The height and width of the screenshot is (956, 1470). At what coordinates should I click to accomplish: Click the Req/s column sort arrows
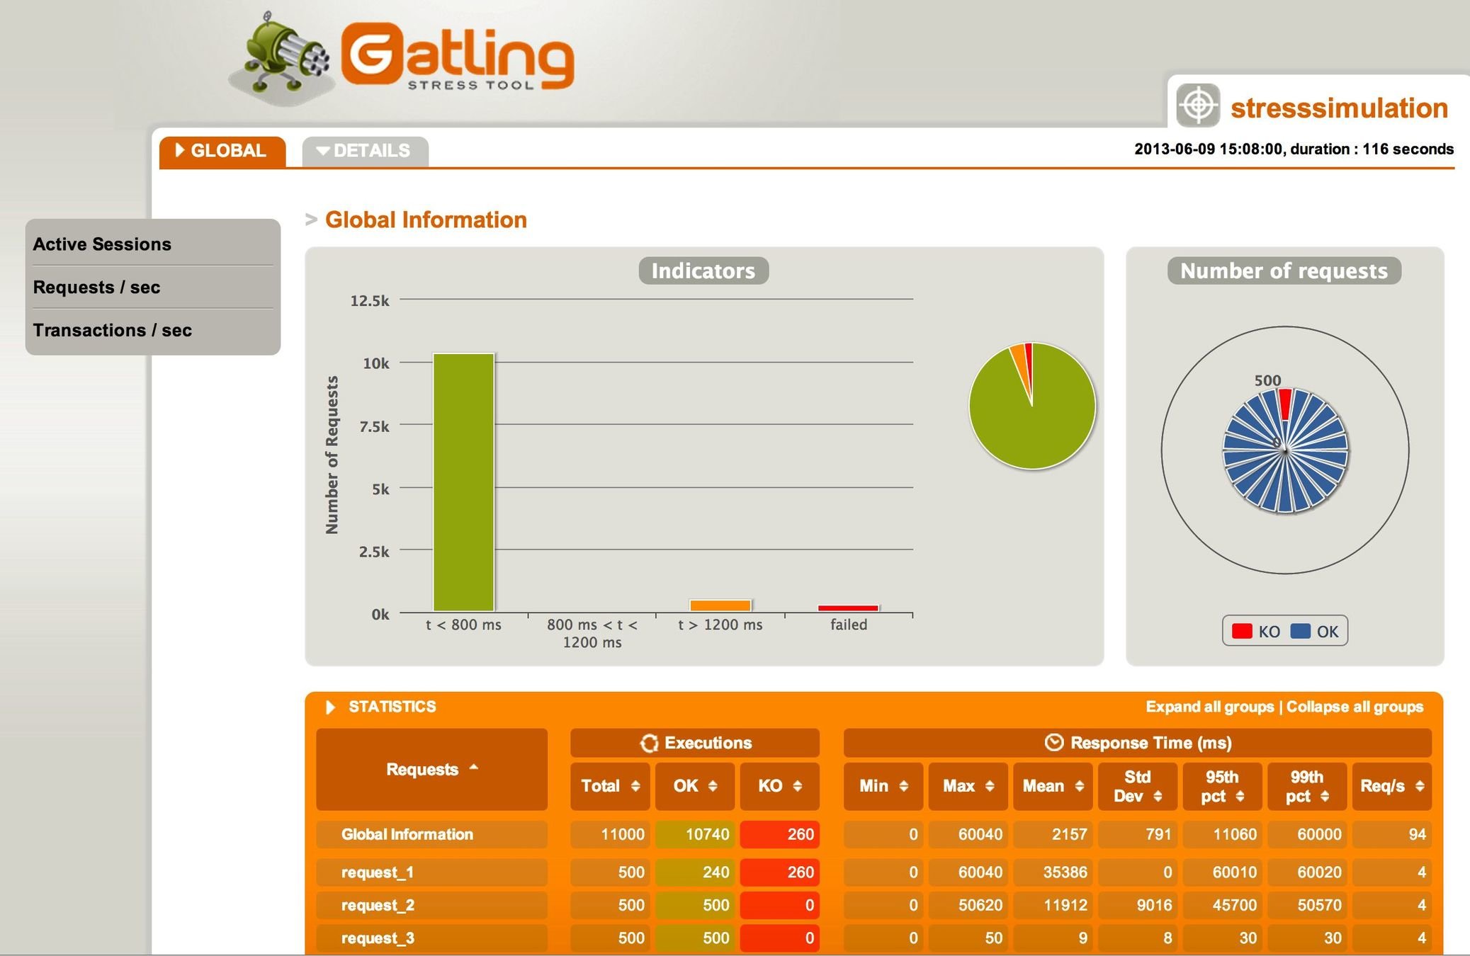click(1420, 786)
